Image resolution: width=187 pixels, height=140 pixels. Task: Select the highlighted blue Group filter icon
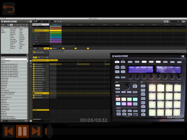pyautogui.click(x=11, y=25)
